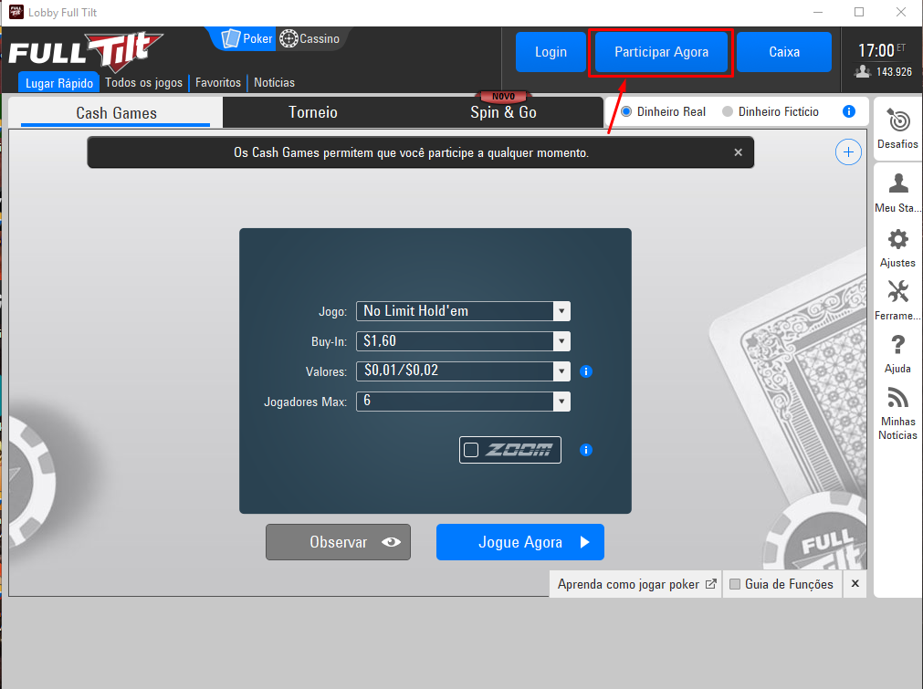Switch to Poker mode

pos(246,39)
